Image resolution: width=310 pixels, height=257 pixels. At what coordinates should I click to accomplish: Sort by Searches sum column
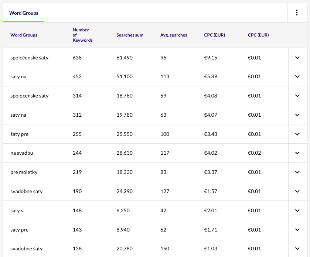click(130, 35)
